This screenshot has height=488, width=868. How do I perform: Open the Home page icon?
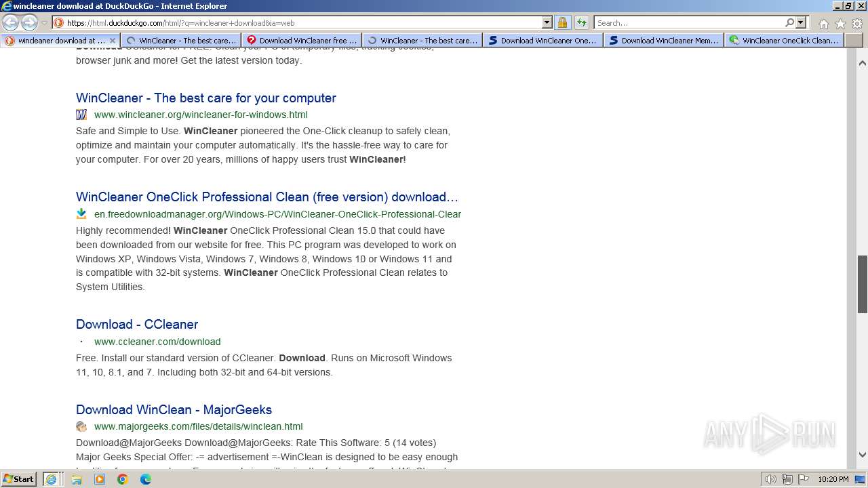pos(823,24)
